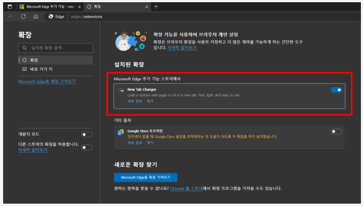The image size is (364, 208).
Task: Click the 기타 출처 label
Action: point(123,120)
